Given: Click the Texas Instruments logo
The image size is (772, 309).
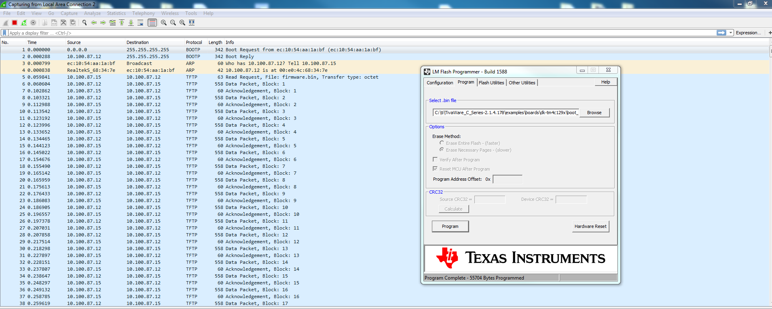Looking at the screenshot, I should (x=521, y=258).
